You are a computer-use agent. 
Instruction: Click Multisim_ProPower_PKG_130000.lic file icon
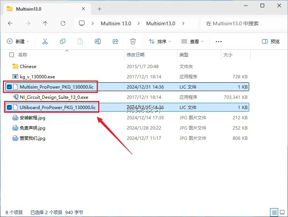[x=15, y=87]
